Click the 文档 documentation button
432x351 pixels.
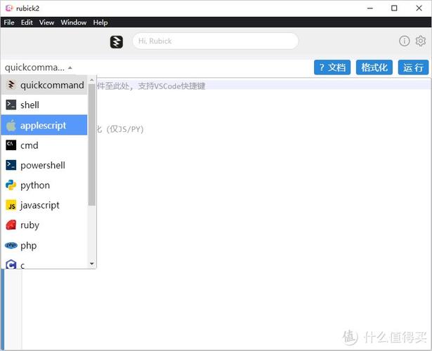click(332, 67)
